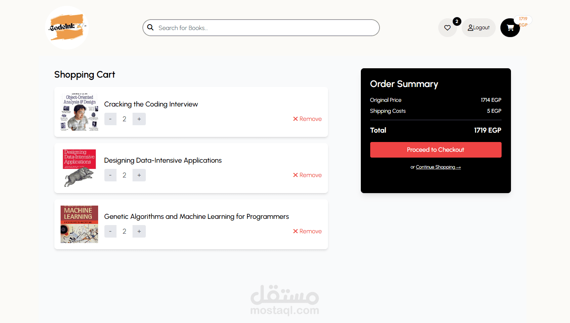
Task: Click Genetic Algorithms and Machine Learning title
Action: [x=197, y=217]
